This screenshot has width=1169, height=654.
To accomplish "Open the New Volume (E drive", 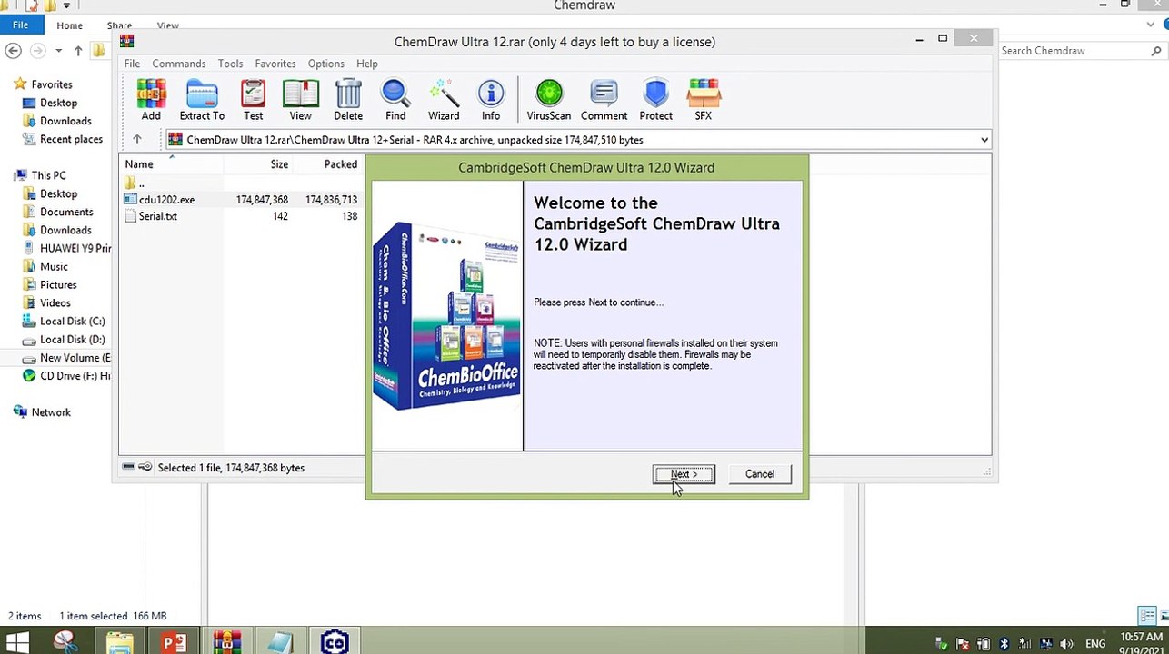I will point(75,357).
